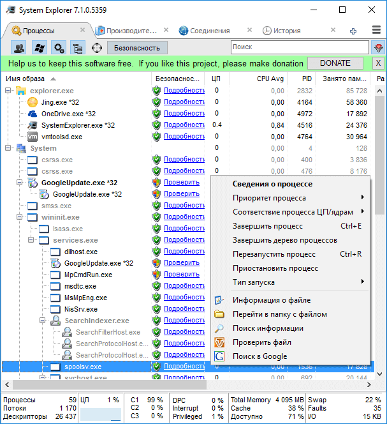Click the services gears toolbar icon

point(59,48)
